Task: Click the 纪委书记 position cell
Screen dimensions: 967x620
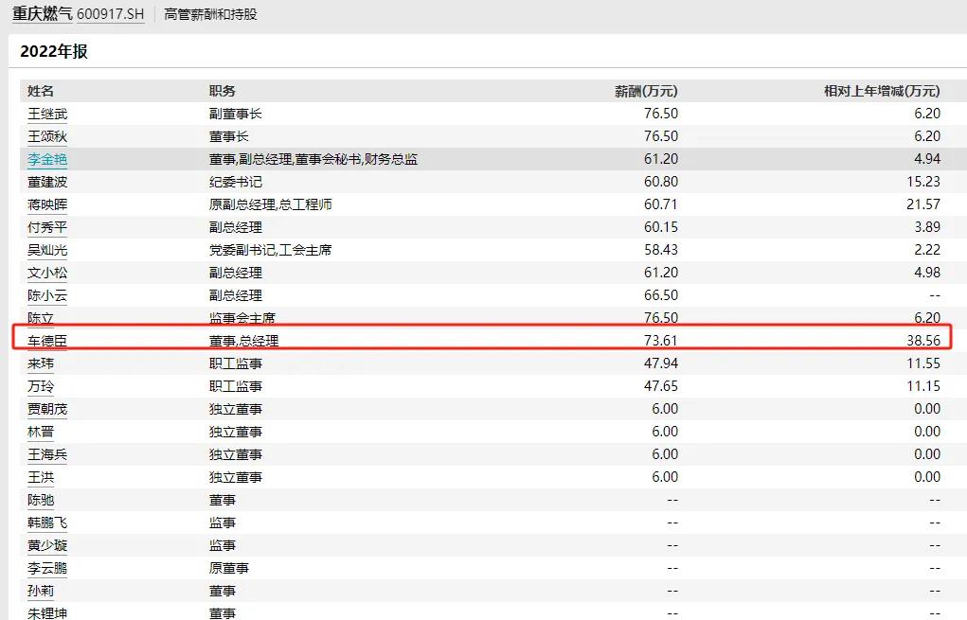Action: point(236,183)
